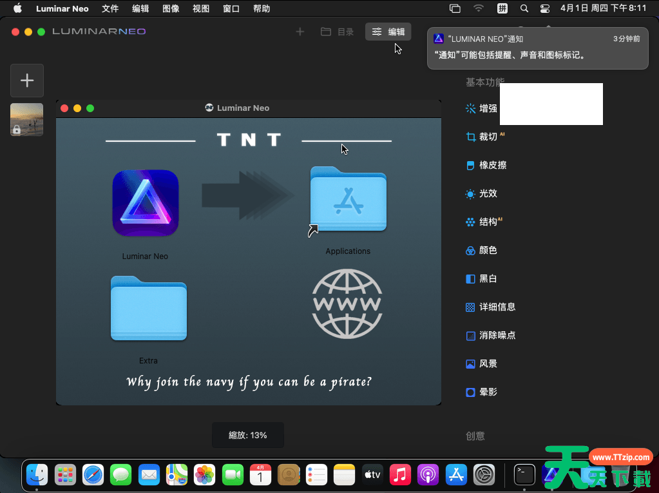Open the 光效 light tool
Viewport: 659px width, 493px height.
pos(482,193)
